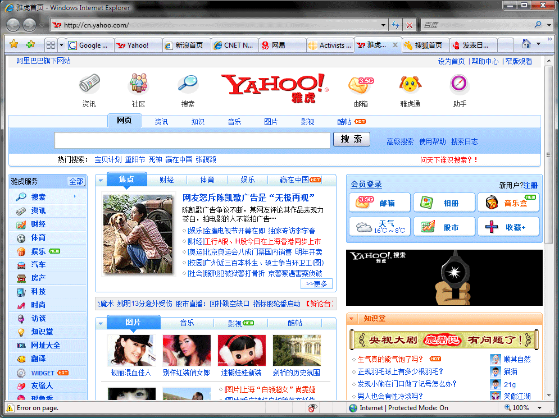
Task: Click the 房产 house sidebar icon
Action: [21, 278]
